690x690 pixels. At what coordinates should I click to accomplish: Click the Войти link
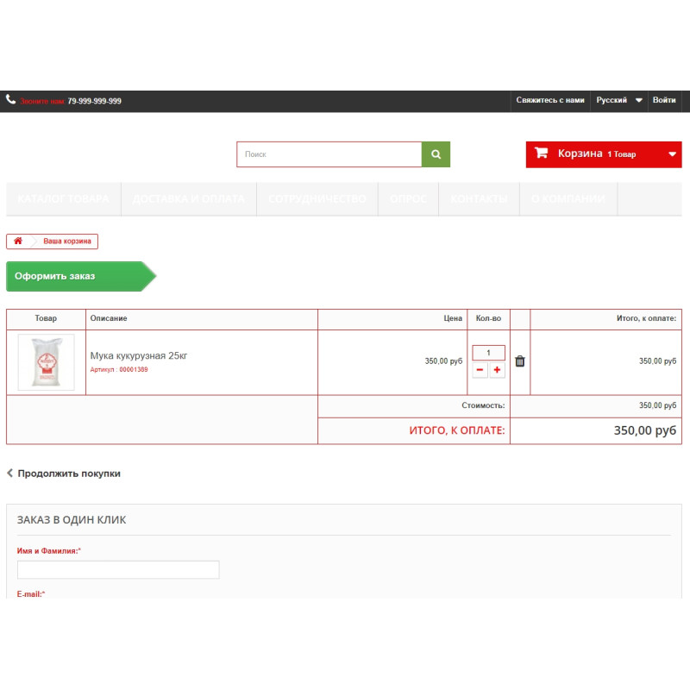[664, 100]
